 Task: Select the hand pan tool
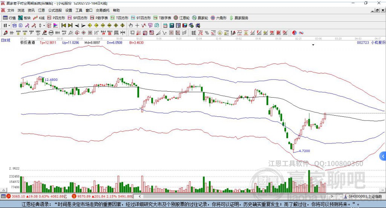point(131,26)
